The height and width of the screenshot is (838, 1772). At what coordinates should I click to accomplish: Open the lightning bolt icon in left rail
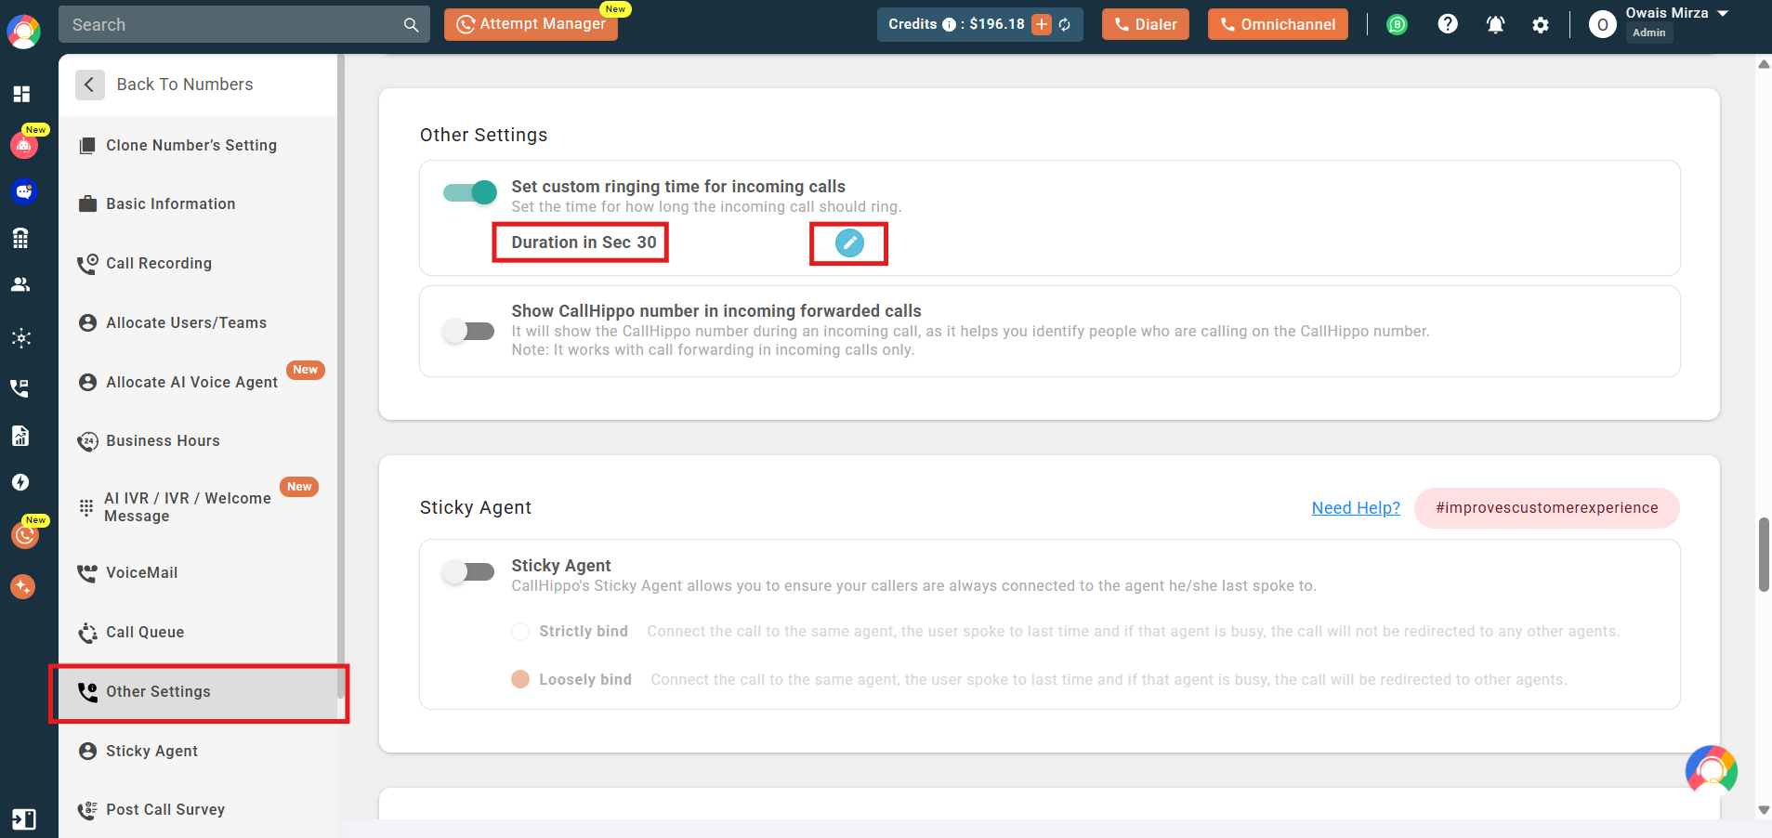20,482
